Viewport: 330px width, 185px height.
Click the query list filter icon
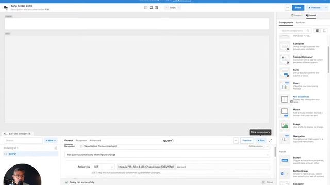[56, 148]
